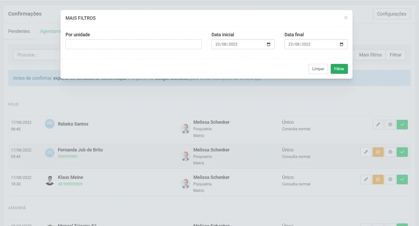419x226 pixels.
Task: Click the Data inicial date field
Action: [x=243, y=44]
